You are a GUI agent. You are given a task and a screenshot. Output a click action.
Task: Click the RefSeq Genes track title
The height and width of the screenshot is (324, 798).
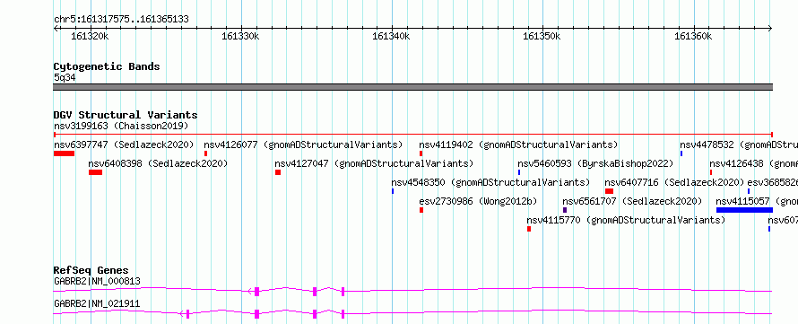pos(91,270)
